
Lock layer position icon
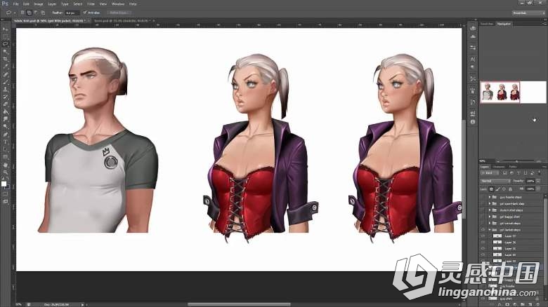click(504, 189)
